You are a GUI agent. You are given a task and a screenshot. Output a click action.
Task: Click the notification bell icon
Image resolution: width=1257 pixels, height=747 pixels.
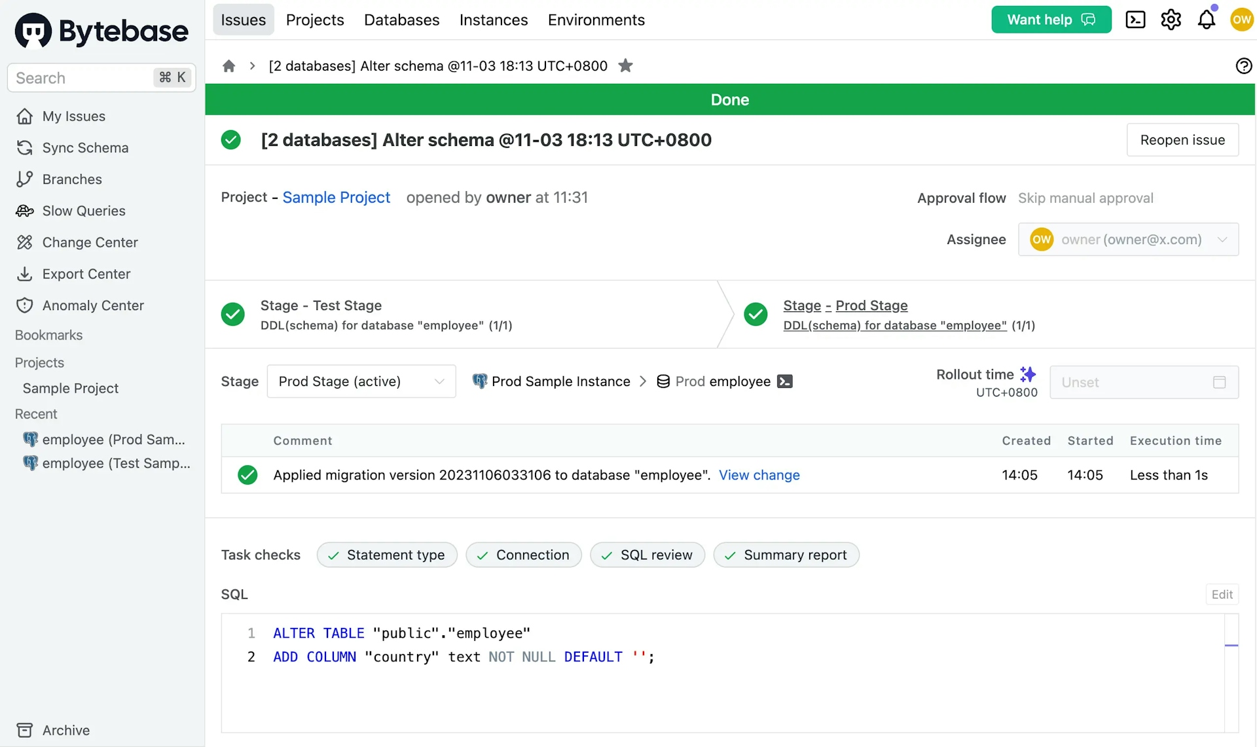[1207, 20]
